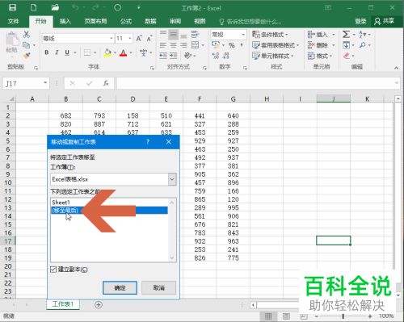Viewport: 404px width, 322px height.
Task: Open Conditional Formatting dropdown
Action: [270, 35]
